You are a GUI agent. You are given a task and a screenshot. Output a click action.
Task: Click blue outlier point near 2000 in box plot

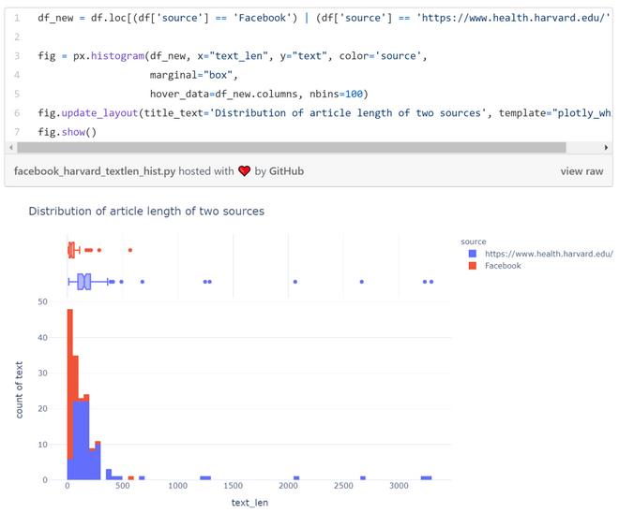[x=294, y=281]
